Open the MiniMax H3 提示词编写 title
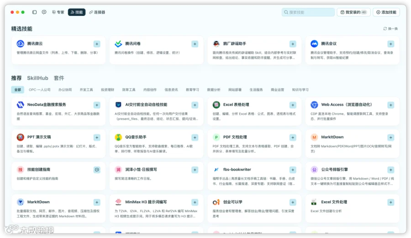 pos(146,202)
